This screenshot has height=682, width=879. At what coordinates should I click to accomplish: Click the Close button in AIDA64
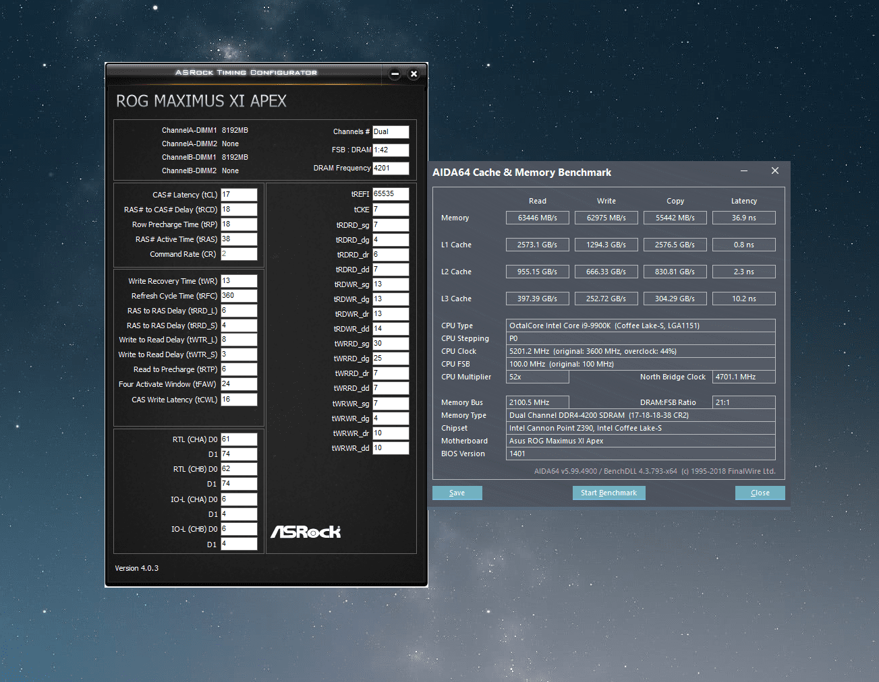[760, 493]
